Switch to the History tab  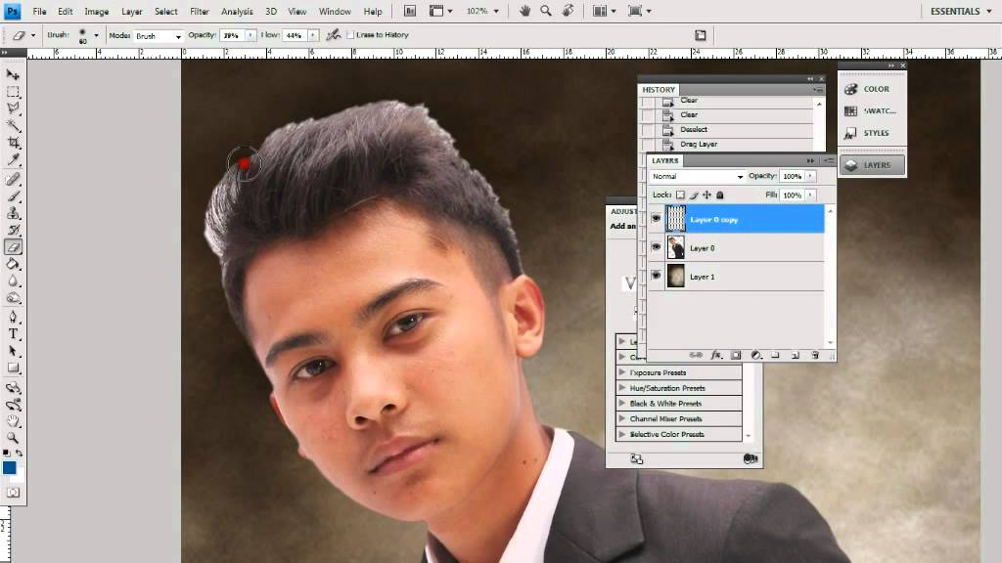click(x=659, y=90)
